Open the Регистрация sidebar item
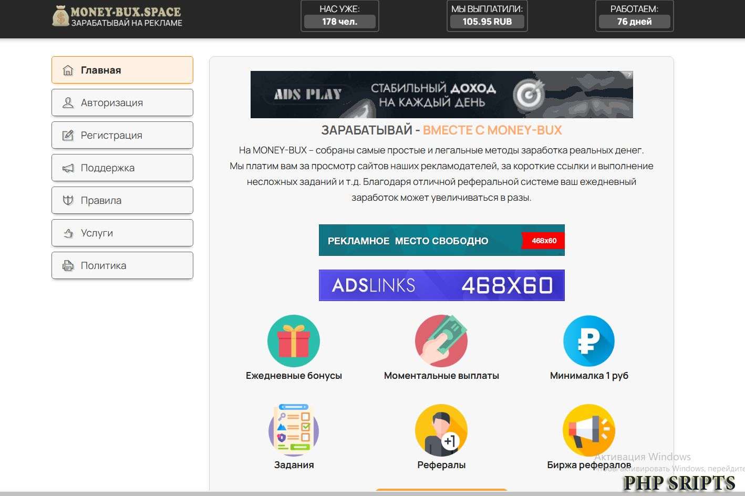The width and height of the screenshot is (745, 496). click(122, 135)
